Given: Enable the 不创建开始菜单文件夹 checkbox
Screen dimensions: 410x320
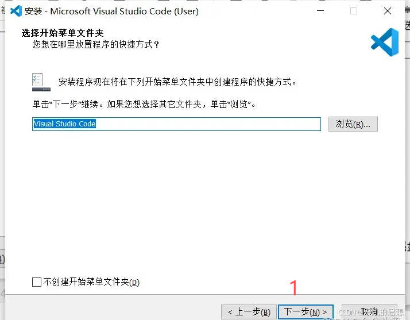Looking at the screenshot, I should point(37,282).
